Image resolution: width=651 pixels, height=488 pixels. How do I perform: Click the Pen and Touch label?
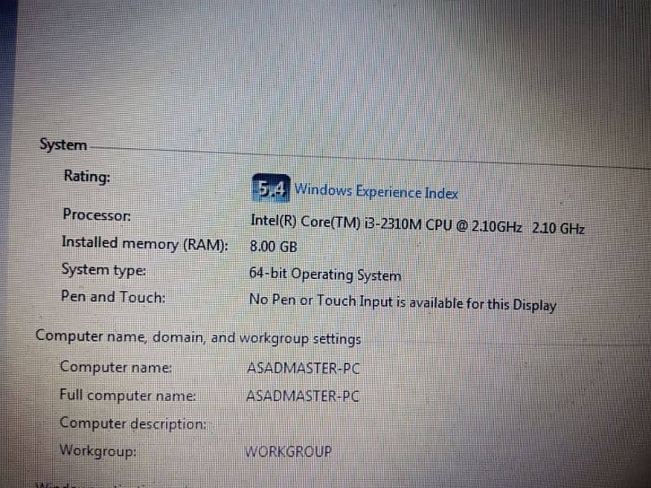(113, 297)
